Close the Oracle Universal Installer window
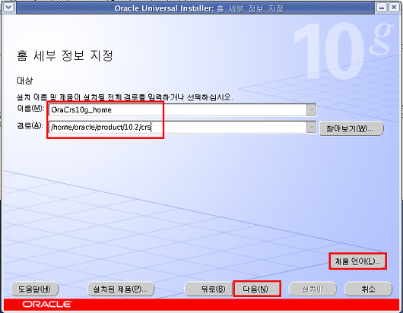The width and height of the screenshot is (403, 313). pyautogui.click(x=394, y=8)
